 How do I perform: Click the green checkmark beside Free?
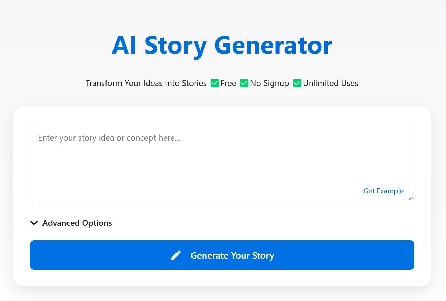tap(214, 83)
